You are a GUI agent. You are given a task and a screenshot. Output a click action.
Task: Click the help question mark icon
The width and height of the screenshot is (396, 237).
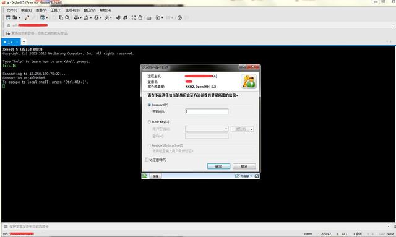tap(179, 18)
